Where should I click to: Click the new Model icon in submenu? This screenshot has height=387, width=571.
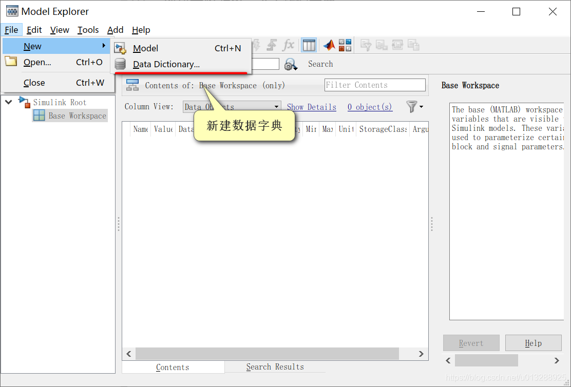coord(120,48)
